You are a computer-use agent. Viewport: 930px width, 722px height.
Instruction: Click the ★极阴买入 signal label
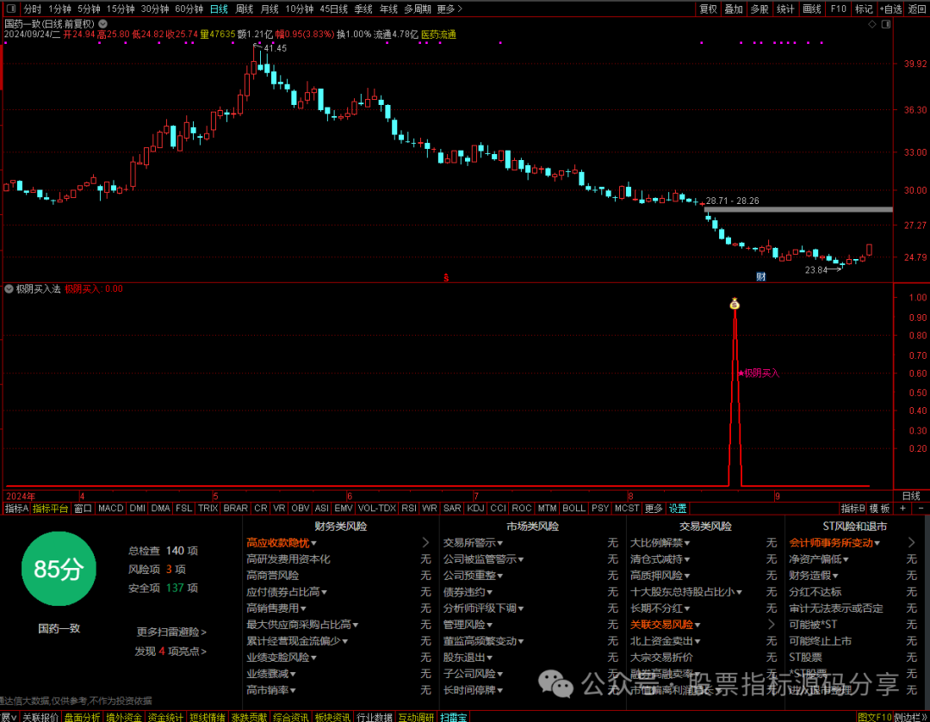[x=759, y=373]
